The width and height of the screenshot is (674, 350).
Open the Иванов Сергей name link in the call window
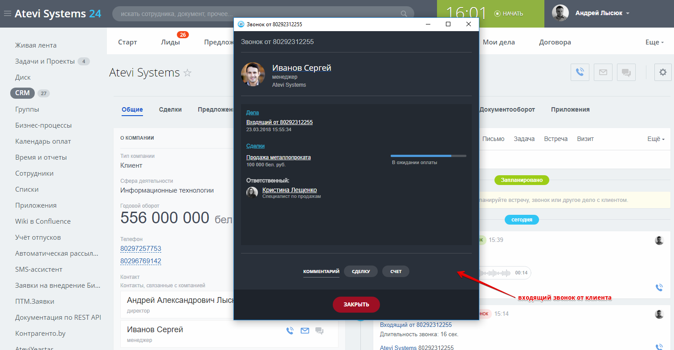[x=302, y=68]
